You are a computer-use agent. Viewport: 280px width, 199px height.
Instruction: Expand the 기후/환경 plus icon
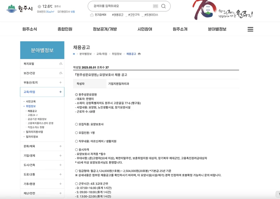click(61, 184)
